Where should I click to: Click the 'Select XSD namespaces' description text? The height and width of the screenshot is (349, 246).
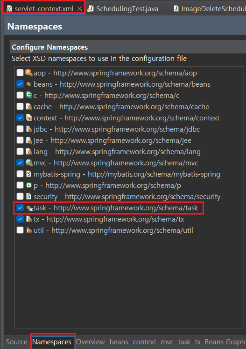pos(99,59)
